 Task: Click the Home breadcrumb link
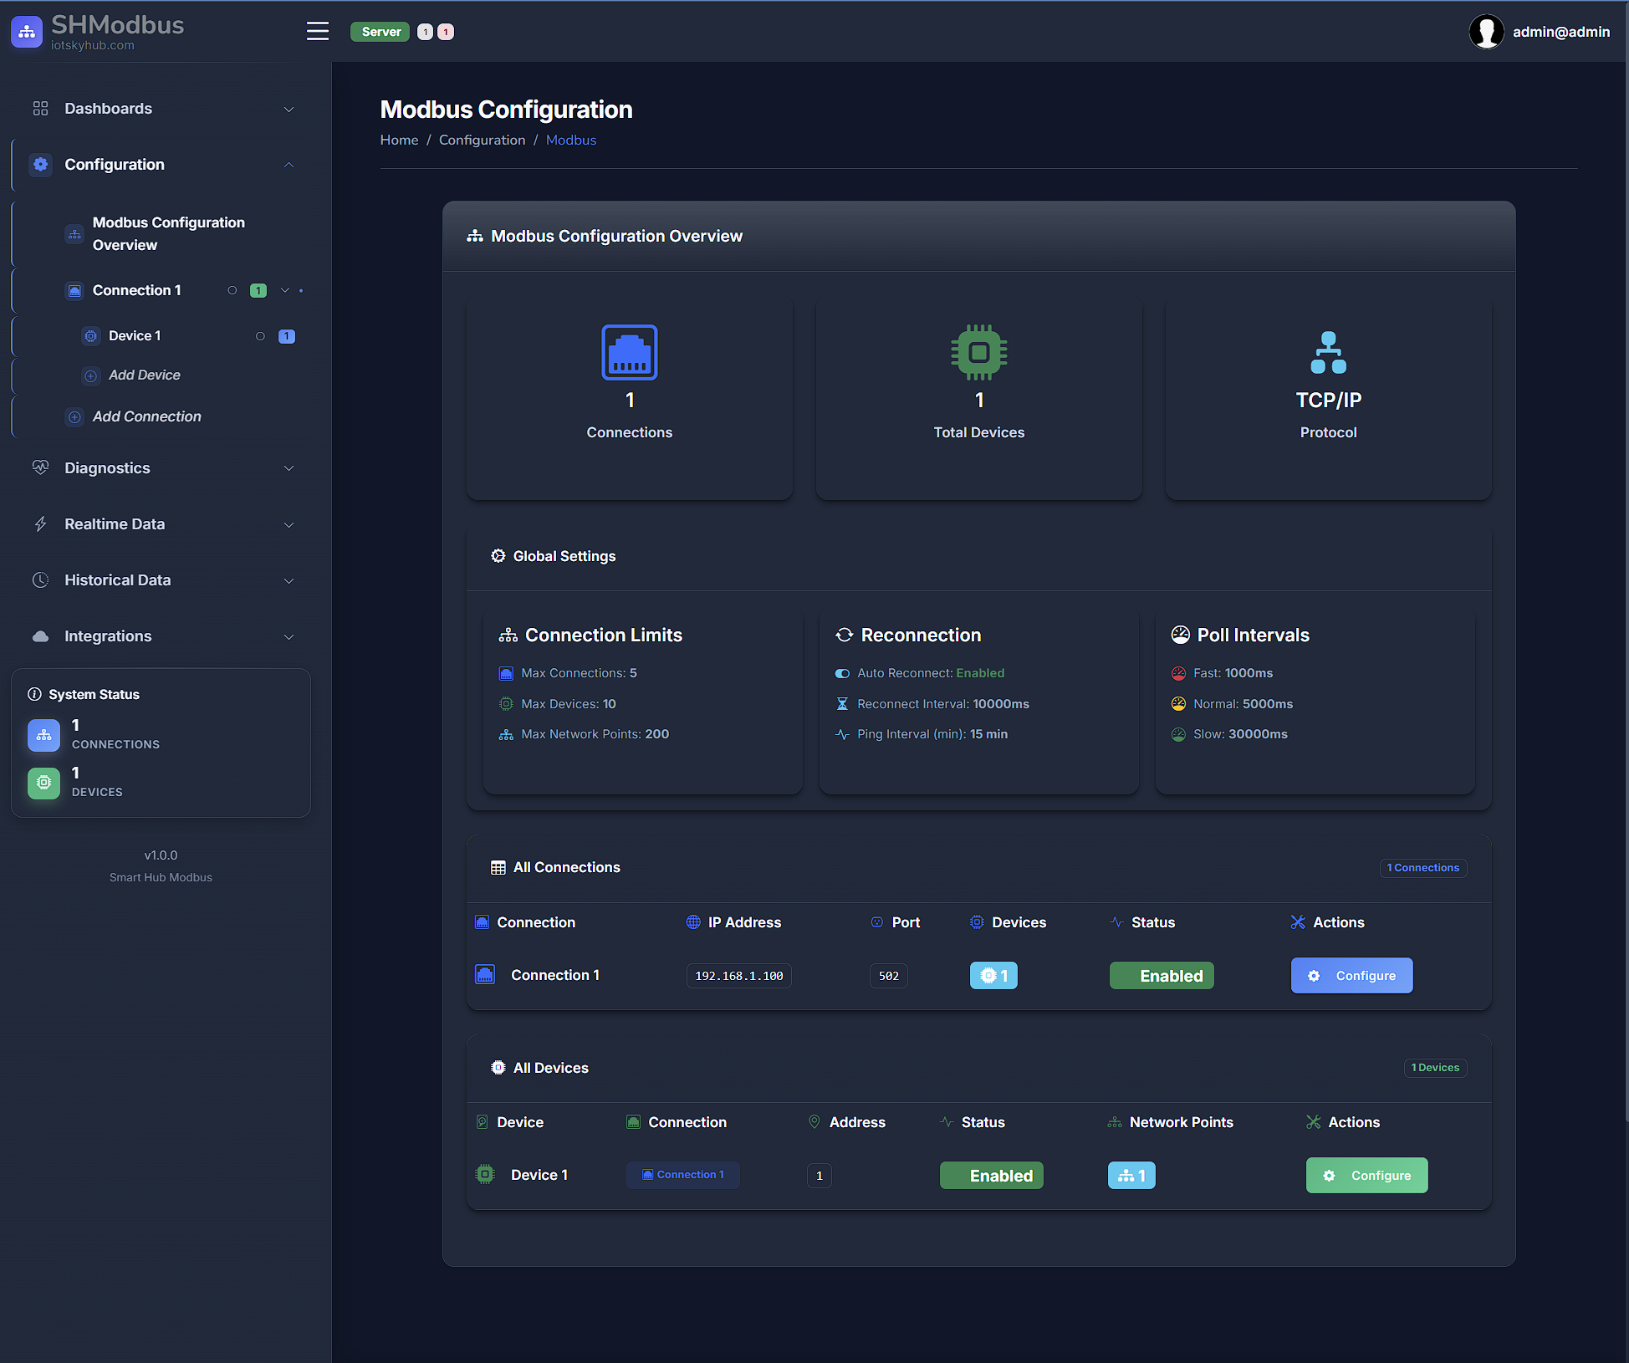point(399,140)
